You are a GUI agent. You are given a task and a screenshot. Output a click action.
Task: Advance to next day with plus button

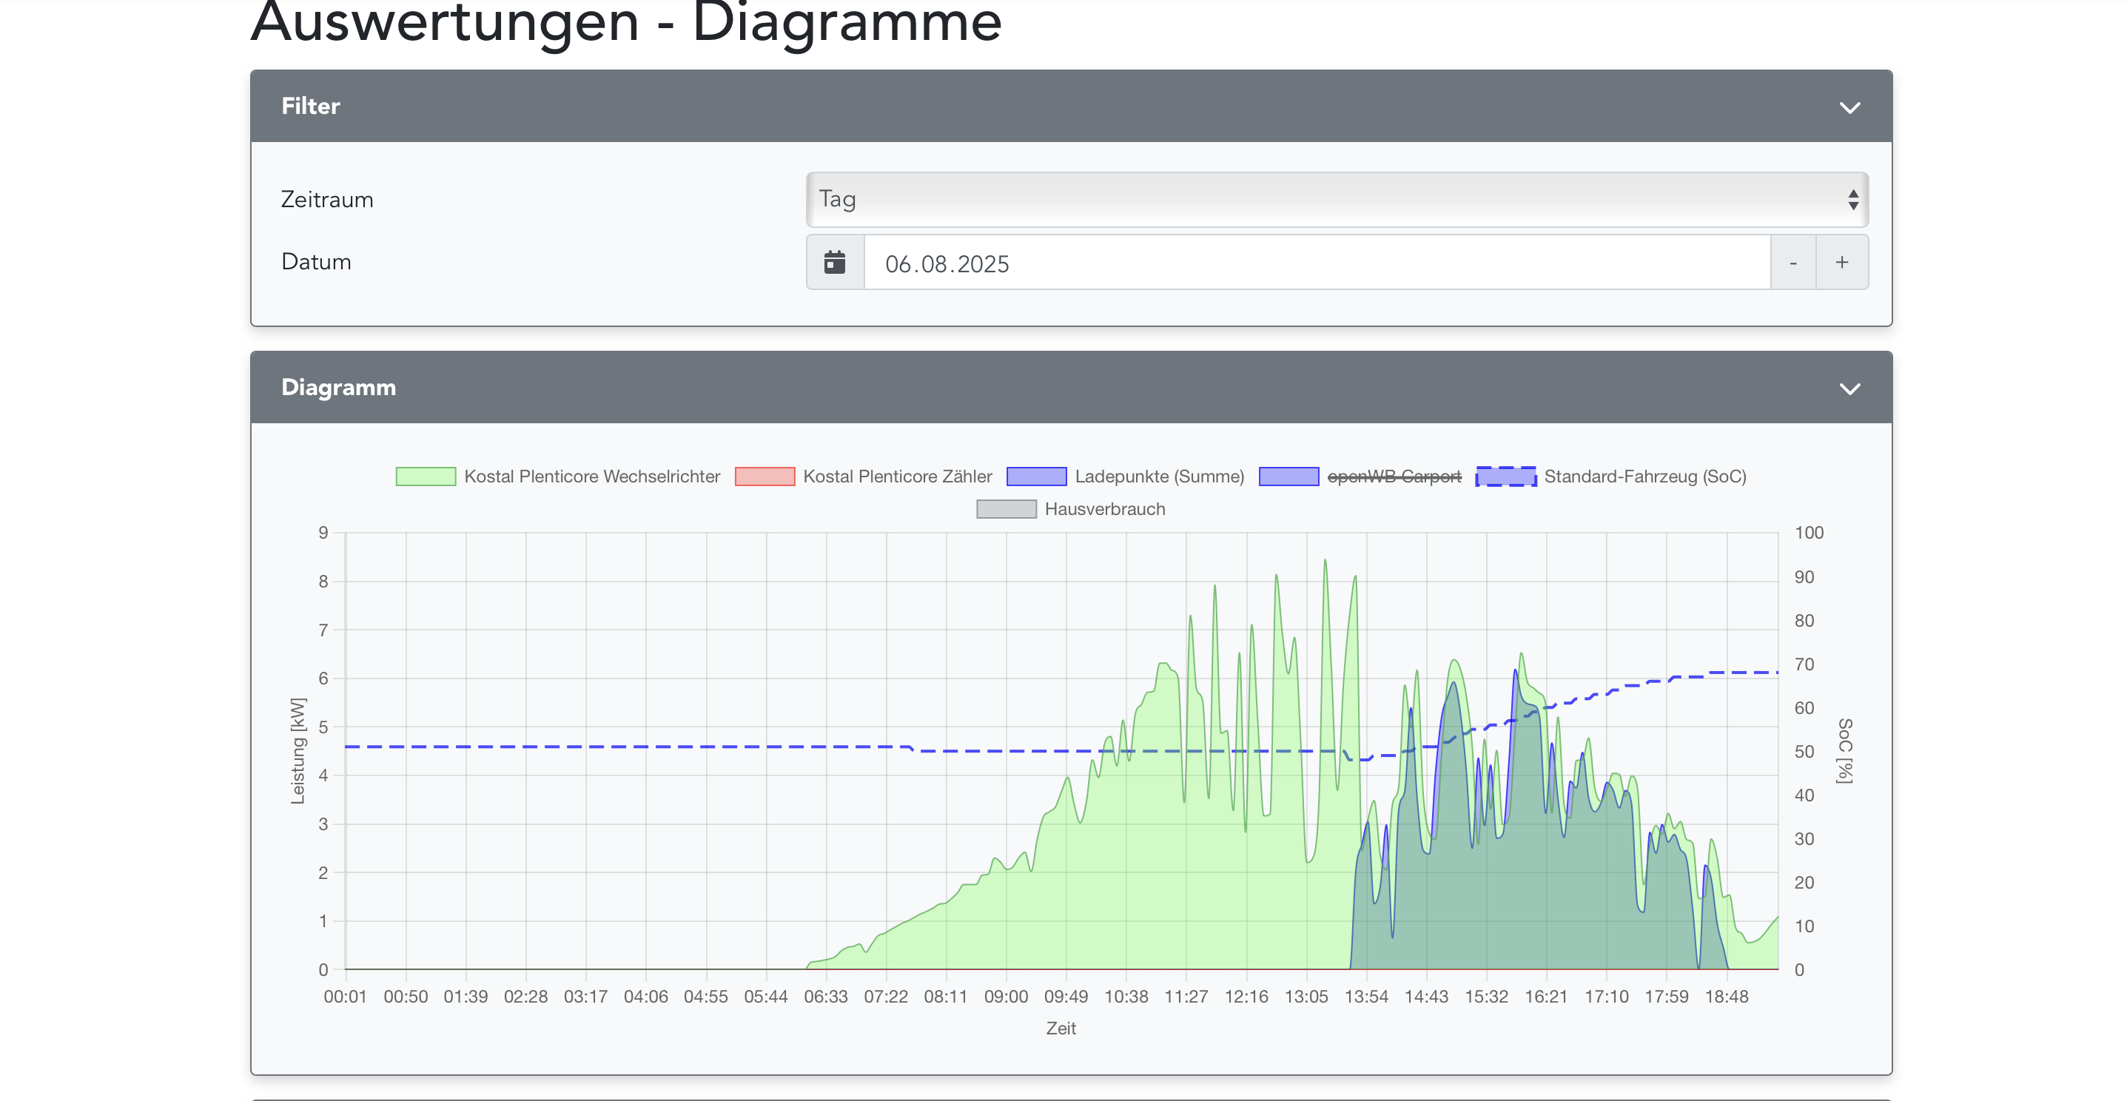coord(1841,263)
